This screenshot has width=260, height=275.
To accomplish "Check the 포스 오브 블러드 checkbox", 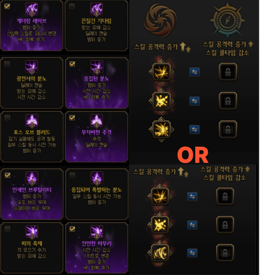I will coord(8,118).
